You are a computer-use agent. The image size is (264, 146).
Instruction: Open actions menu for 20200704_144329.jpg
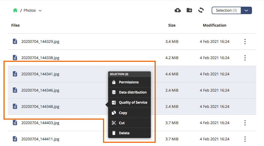click(245, 42)
